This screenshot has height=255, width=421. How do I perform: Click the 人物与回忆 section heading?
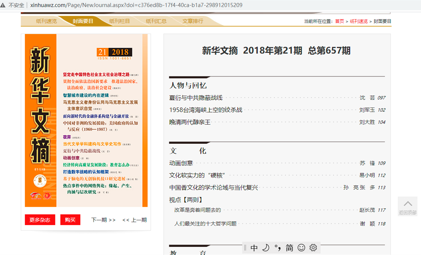pyautogui.click(x=188, y=86)
